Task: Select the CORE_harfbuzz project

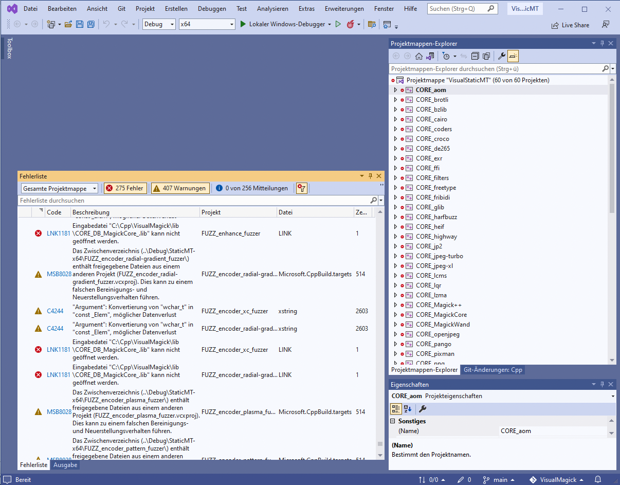Action: pos(436,217)
